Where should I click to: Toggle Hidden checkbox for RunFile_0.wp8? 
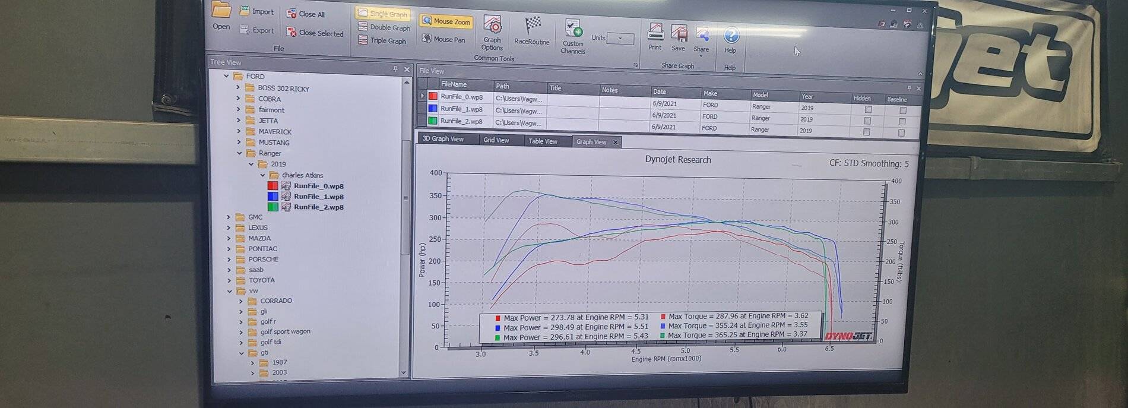point(868,109)
